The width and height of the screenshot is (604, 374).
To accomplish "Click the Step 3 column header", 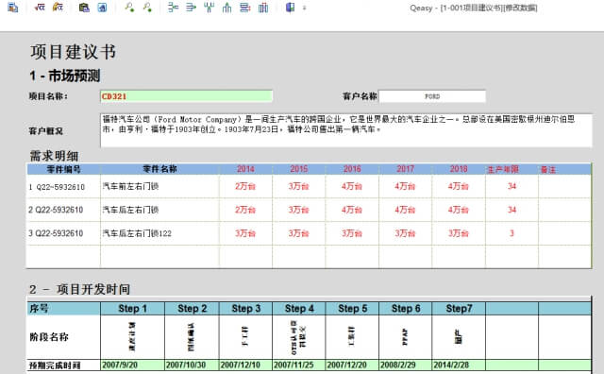I will point(245,309).
